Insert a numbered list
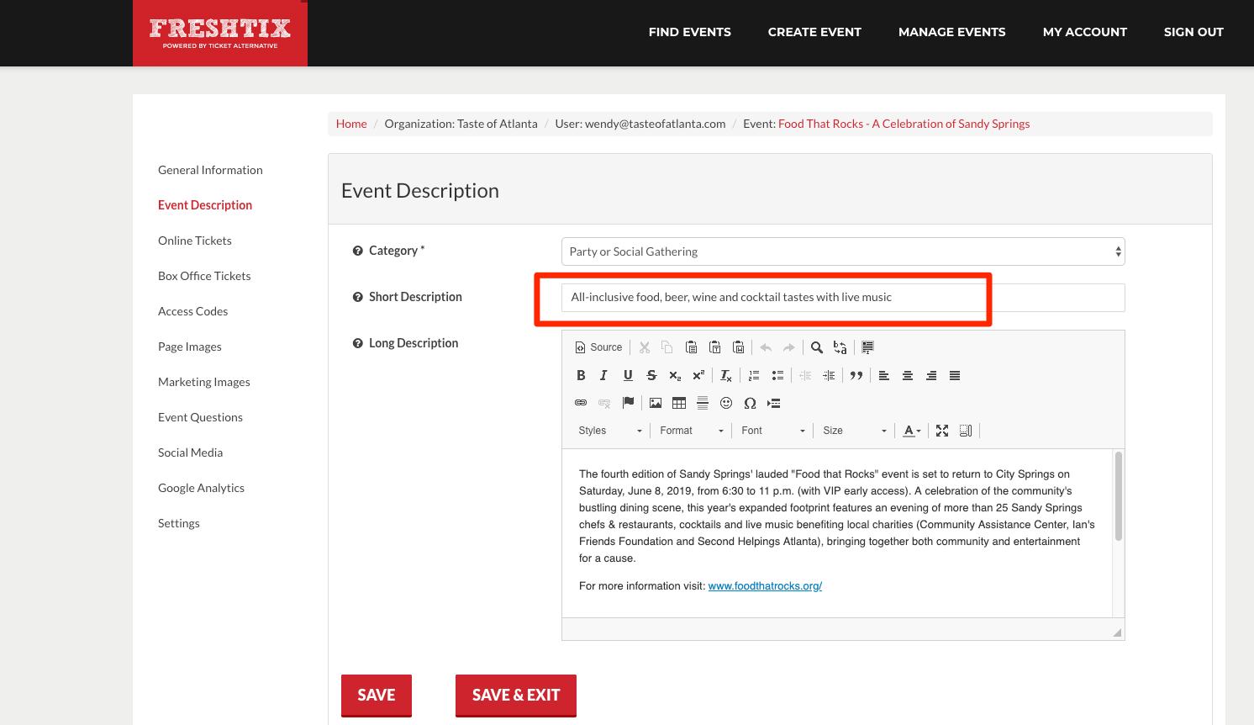The height and width of the screenshot is (725, 1254). (754, 375)
